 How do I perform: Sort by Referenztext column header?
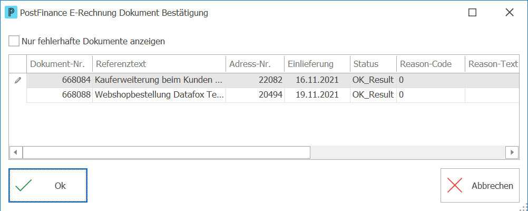point(159,64)
